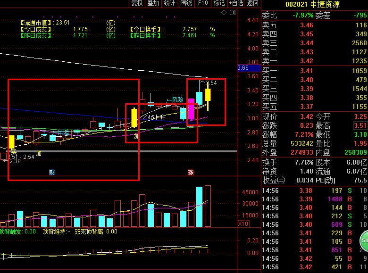Image resolution: width=368 pixels, height=273 pixels.
Task: Click the 最高 value 3.51
Action: (360, 126)
